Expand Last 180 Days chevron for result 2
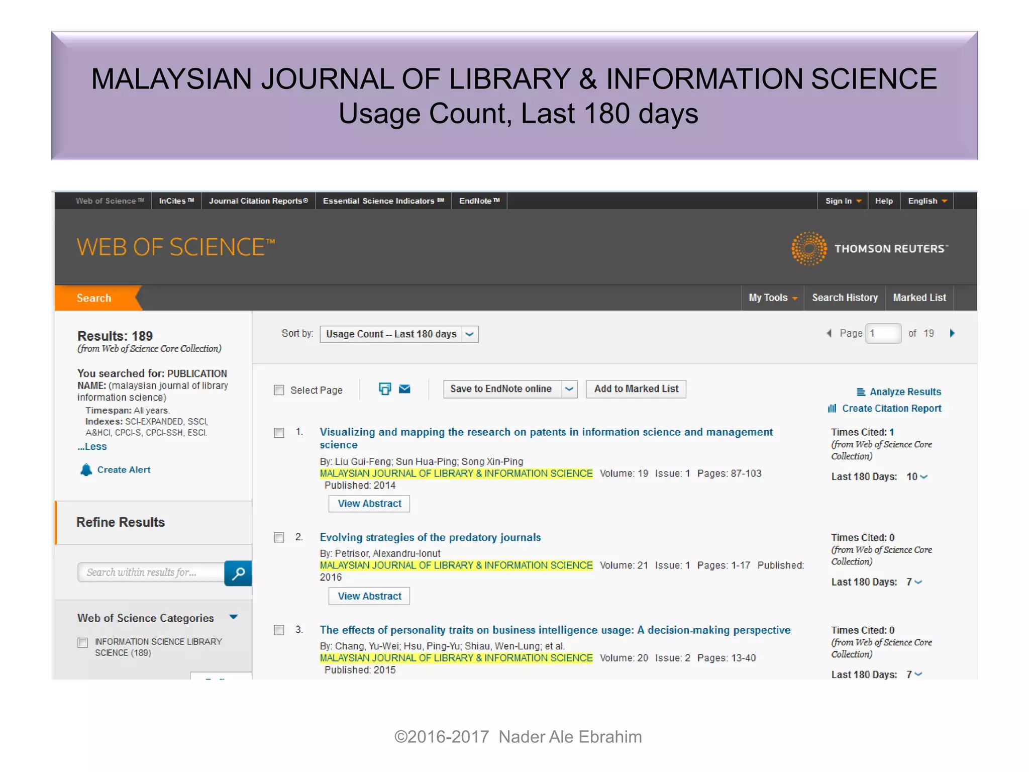Screen dimensions: 1029x772 [x=918, y=583]
